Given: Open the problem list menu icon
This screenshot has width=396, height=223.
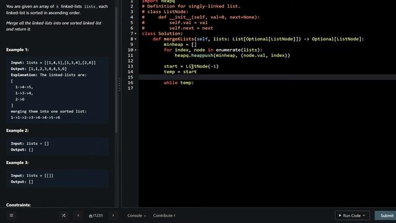Looking at the screenshot, I should point(11,216).
